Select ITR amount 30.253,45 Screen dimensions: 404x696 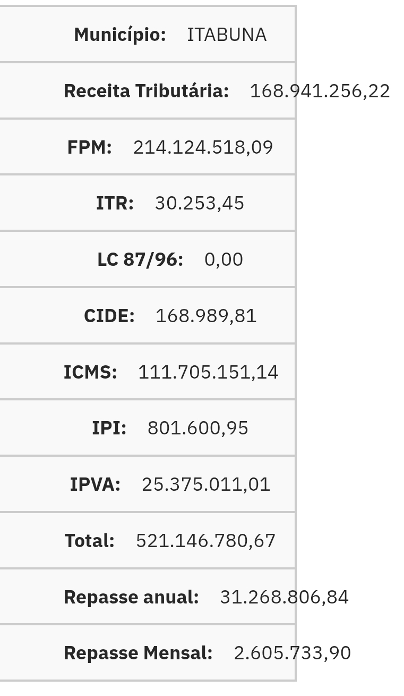(x=200, y=203)
